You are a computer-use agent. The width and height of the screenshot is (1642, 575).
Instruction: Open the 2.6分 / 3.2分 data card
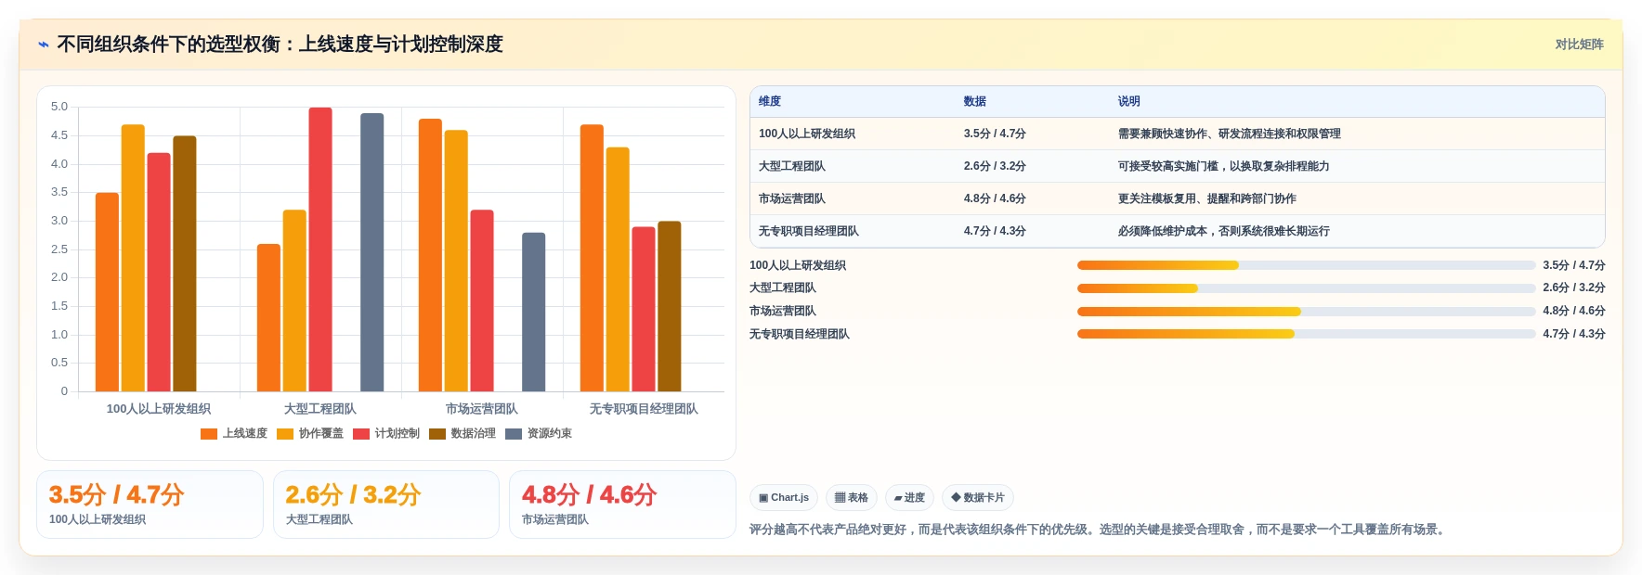[386, 505]
